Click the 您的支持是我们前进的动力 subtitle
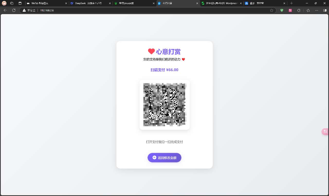 pyautogui.click(x=162, y=59)
